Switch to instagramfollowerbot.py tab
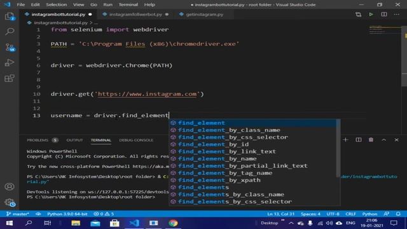Screen dimensions: 407x229 [x=135, y=14]
